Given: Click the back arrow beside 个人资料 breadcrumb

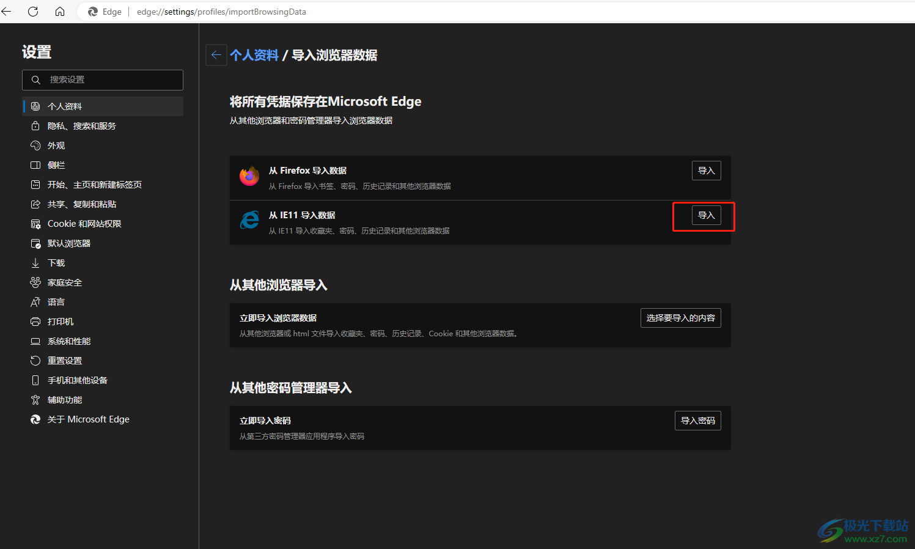Looking at the screenshot, I should click(x=216, y=55).
